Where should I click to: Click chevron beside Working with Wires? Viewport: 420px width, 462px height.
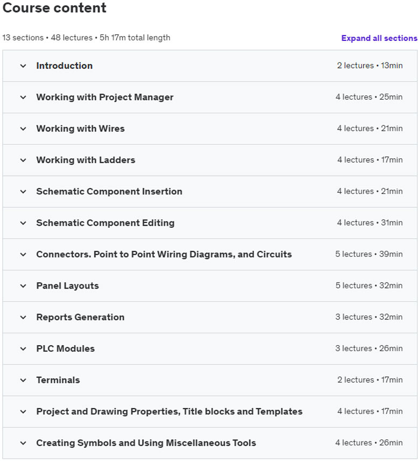point(23,129)
